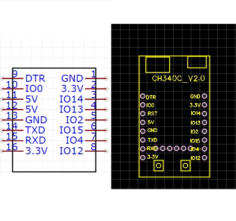
Task: Click the large top-left rectangle outline
Action: [x=158, y=65]
